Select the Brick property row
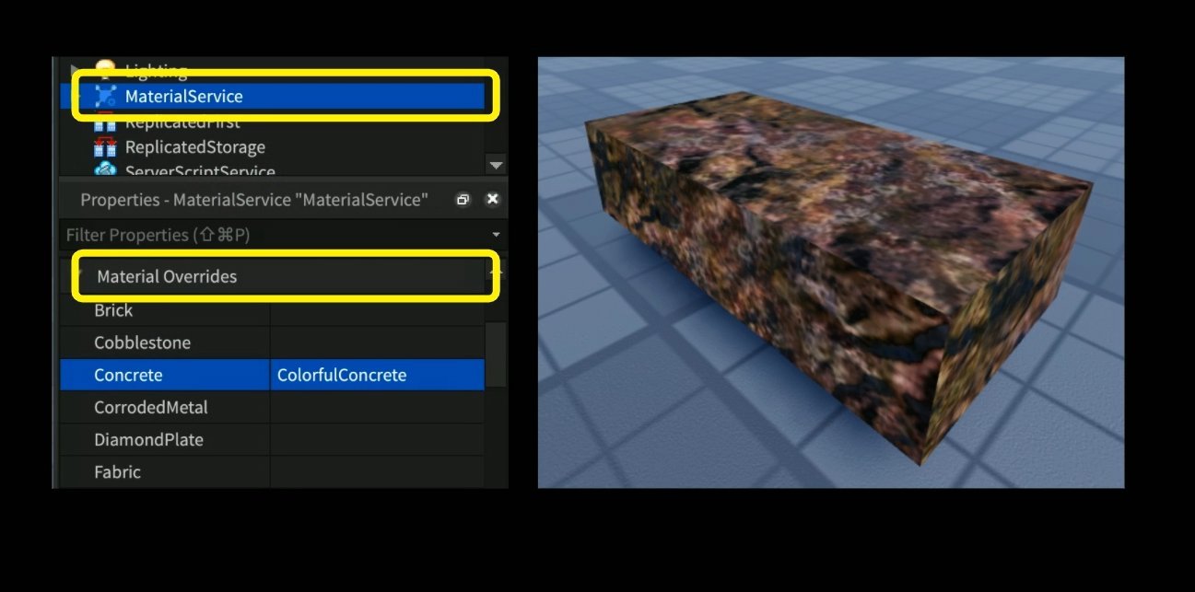This screenshot has height=592, width=1195. [272, 310]
